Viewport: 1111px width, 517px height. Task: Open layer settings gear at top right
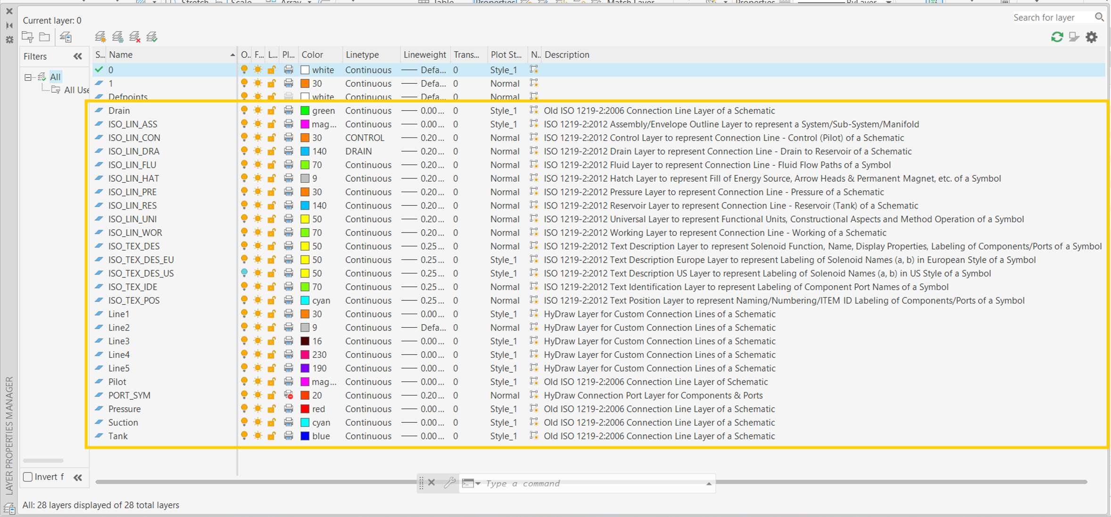click(x=1092, y=37)
